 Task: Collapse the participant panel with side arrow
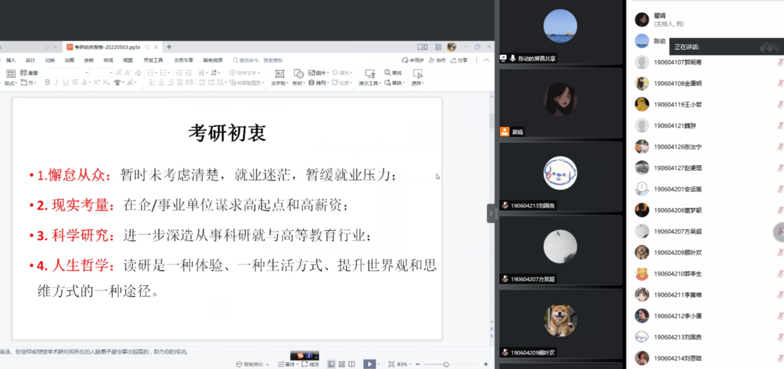(491, 213)
